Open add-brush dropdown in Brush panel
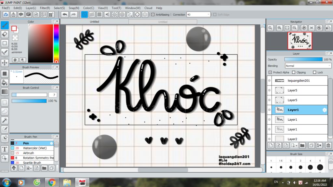 coord(31,168)
